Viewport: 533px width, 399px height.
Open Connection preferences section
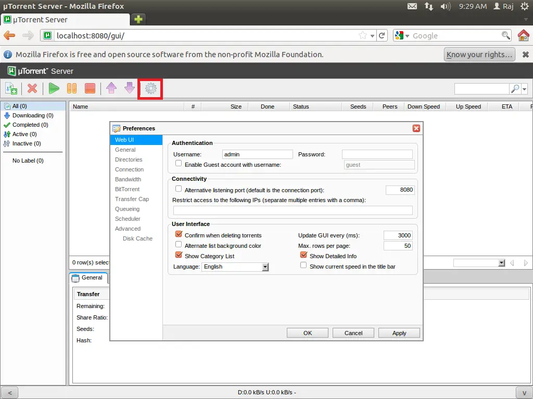(x=136, y=169)
